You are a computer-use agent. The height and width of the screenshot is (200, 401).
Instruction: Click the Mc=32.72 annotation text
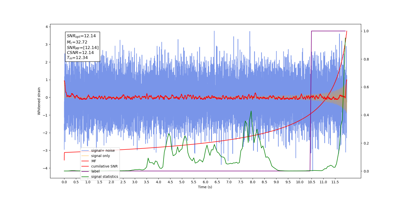pos(77,42)
